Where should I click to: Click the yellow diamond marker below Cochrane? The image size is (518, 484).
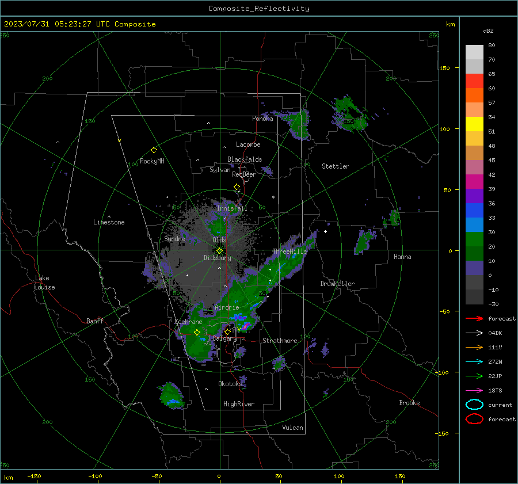pyautogui.click(x=197, y=332)
